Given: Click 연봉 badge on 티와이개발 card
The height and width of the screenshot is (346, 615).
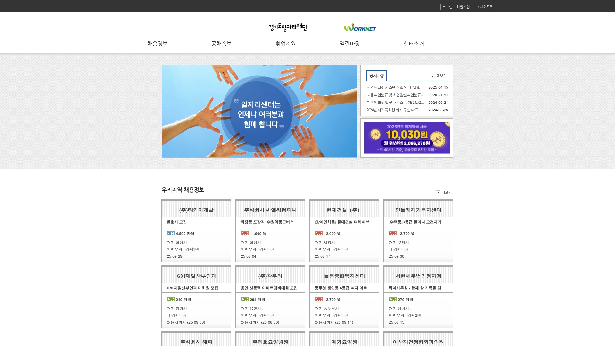Looking at the screenshot, I should tap(171, 233).
